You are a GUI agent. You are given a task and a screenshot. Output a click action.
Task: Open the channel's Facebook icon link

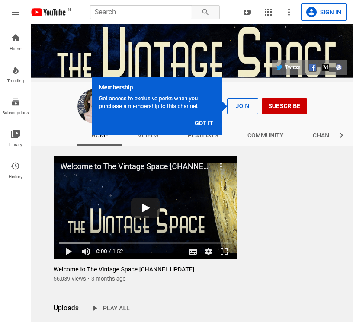click(312, 67)
